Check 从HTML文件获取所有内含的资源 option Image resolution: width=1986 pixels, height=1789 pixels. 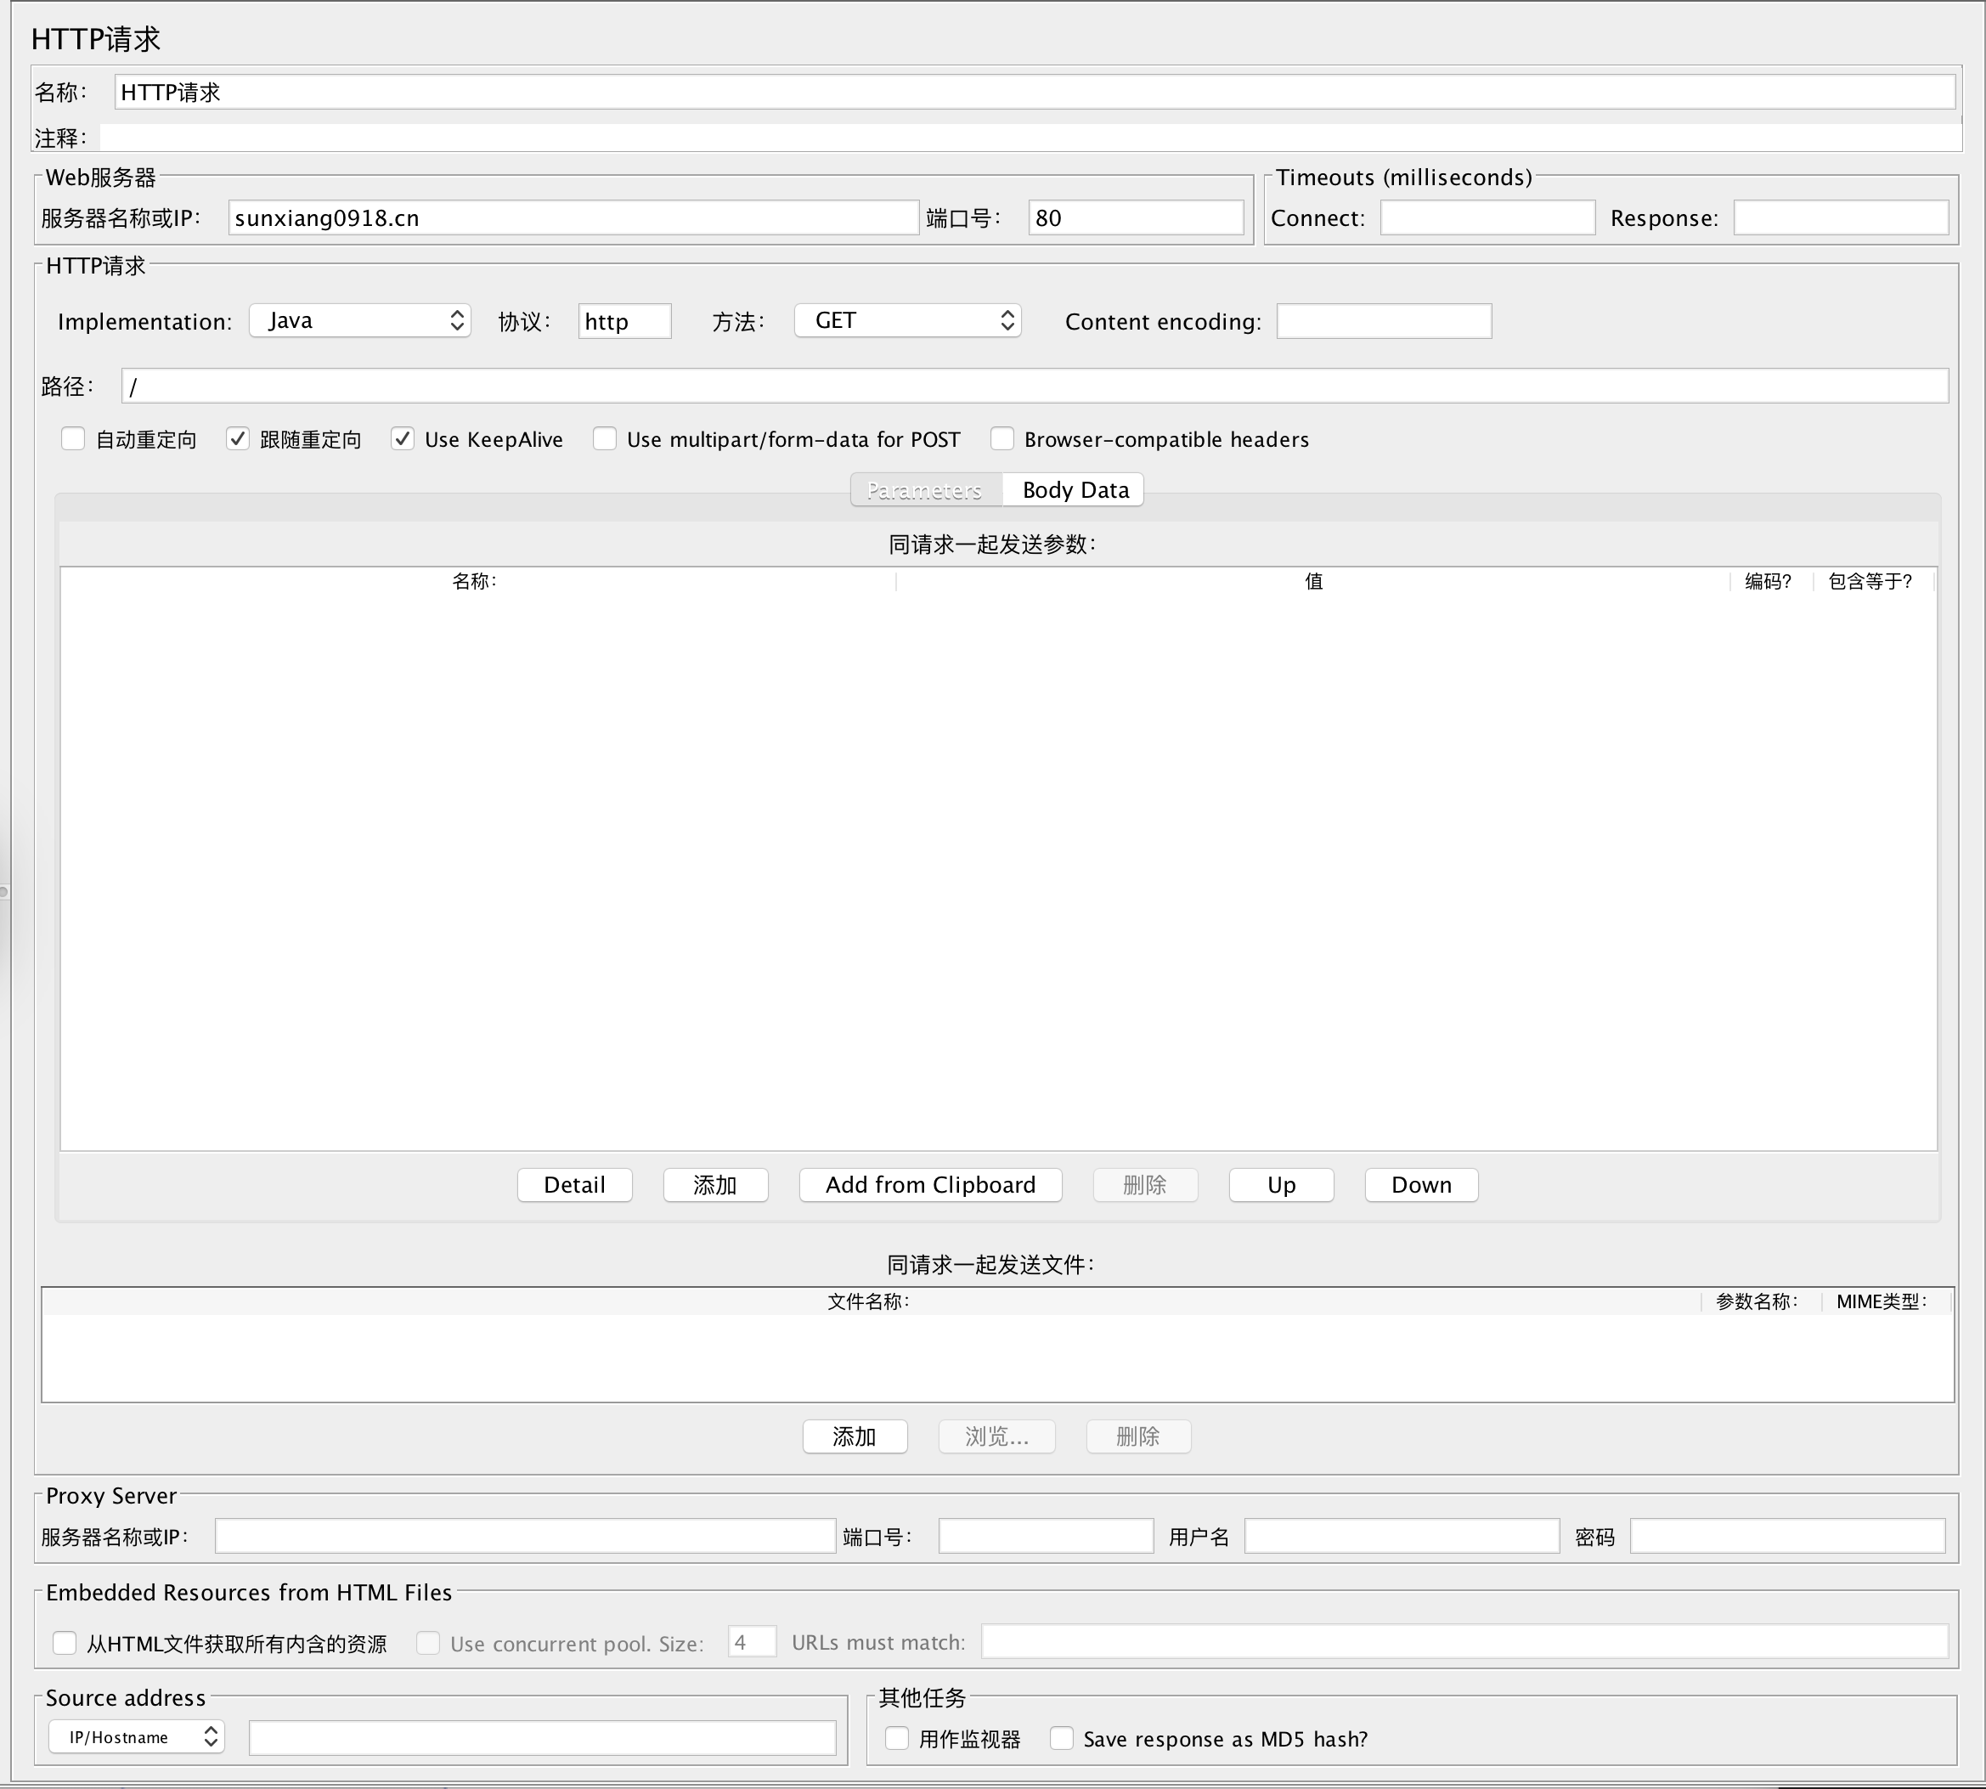point(65,1643)
